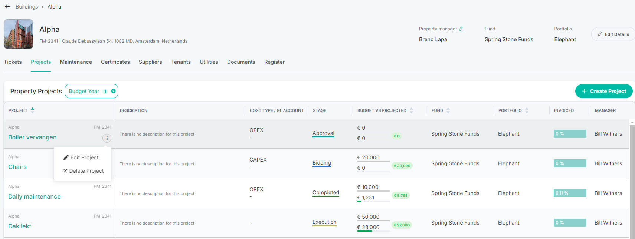Click the Invoiced column header

(564, 110)
